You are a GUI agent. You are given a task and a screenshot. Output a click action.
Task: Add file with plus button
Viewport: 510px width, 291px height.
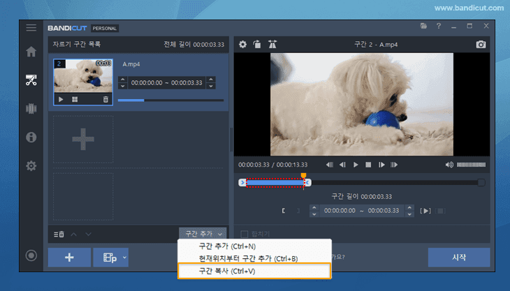click(69, 258)
